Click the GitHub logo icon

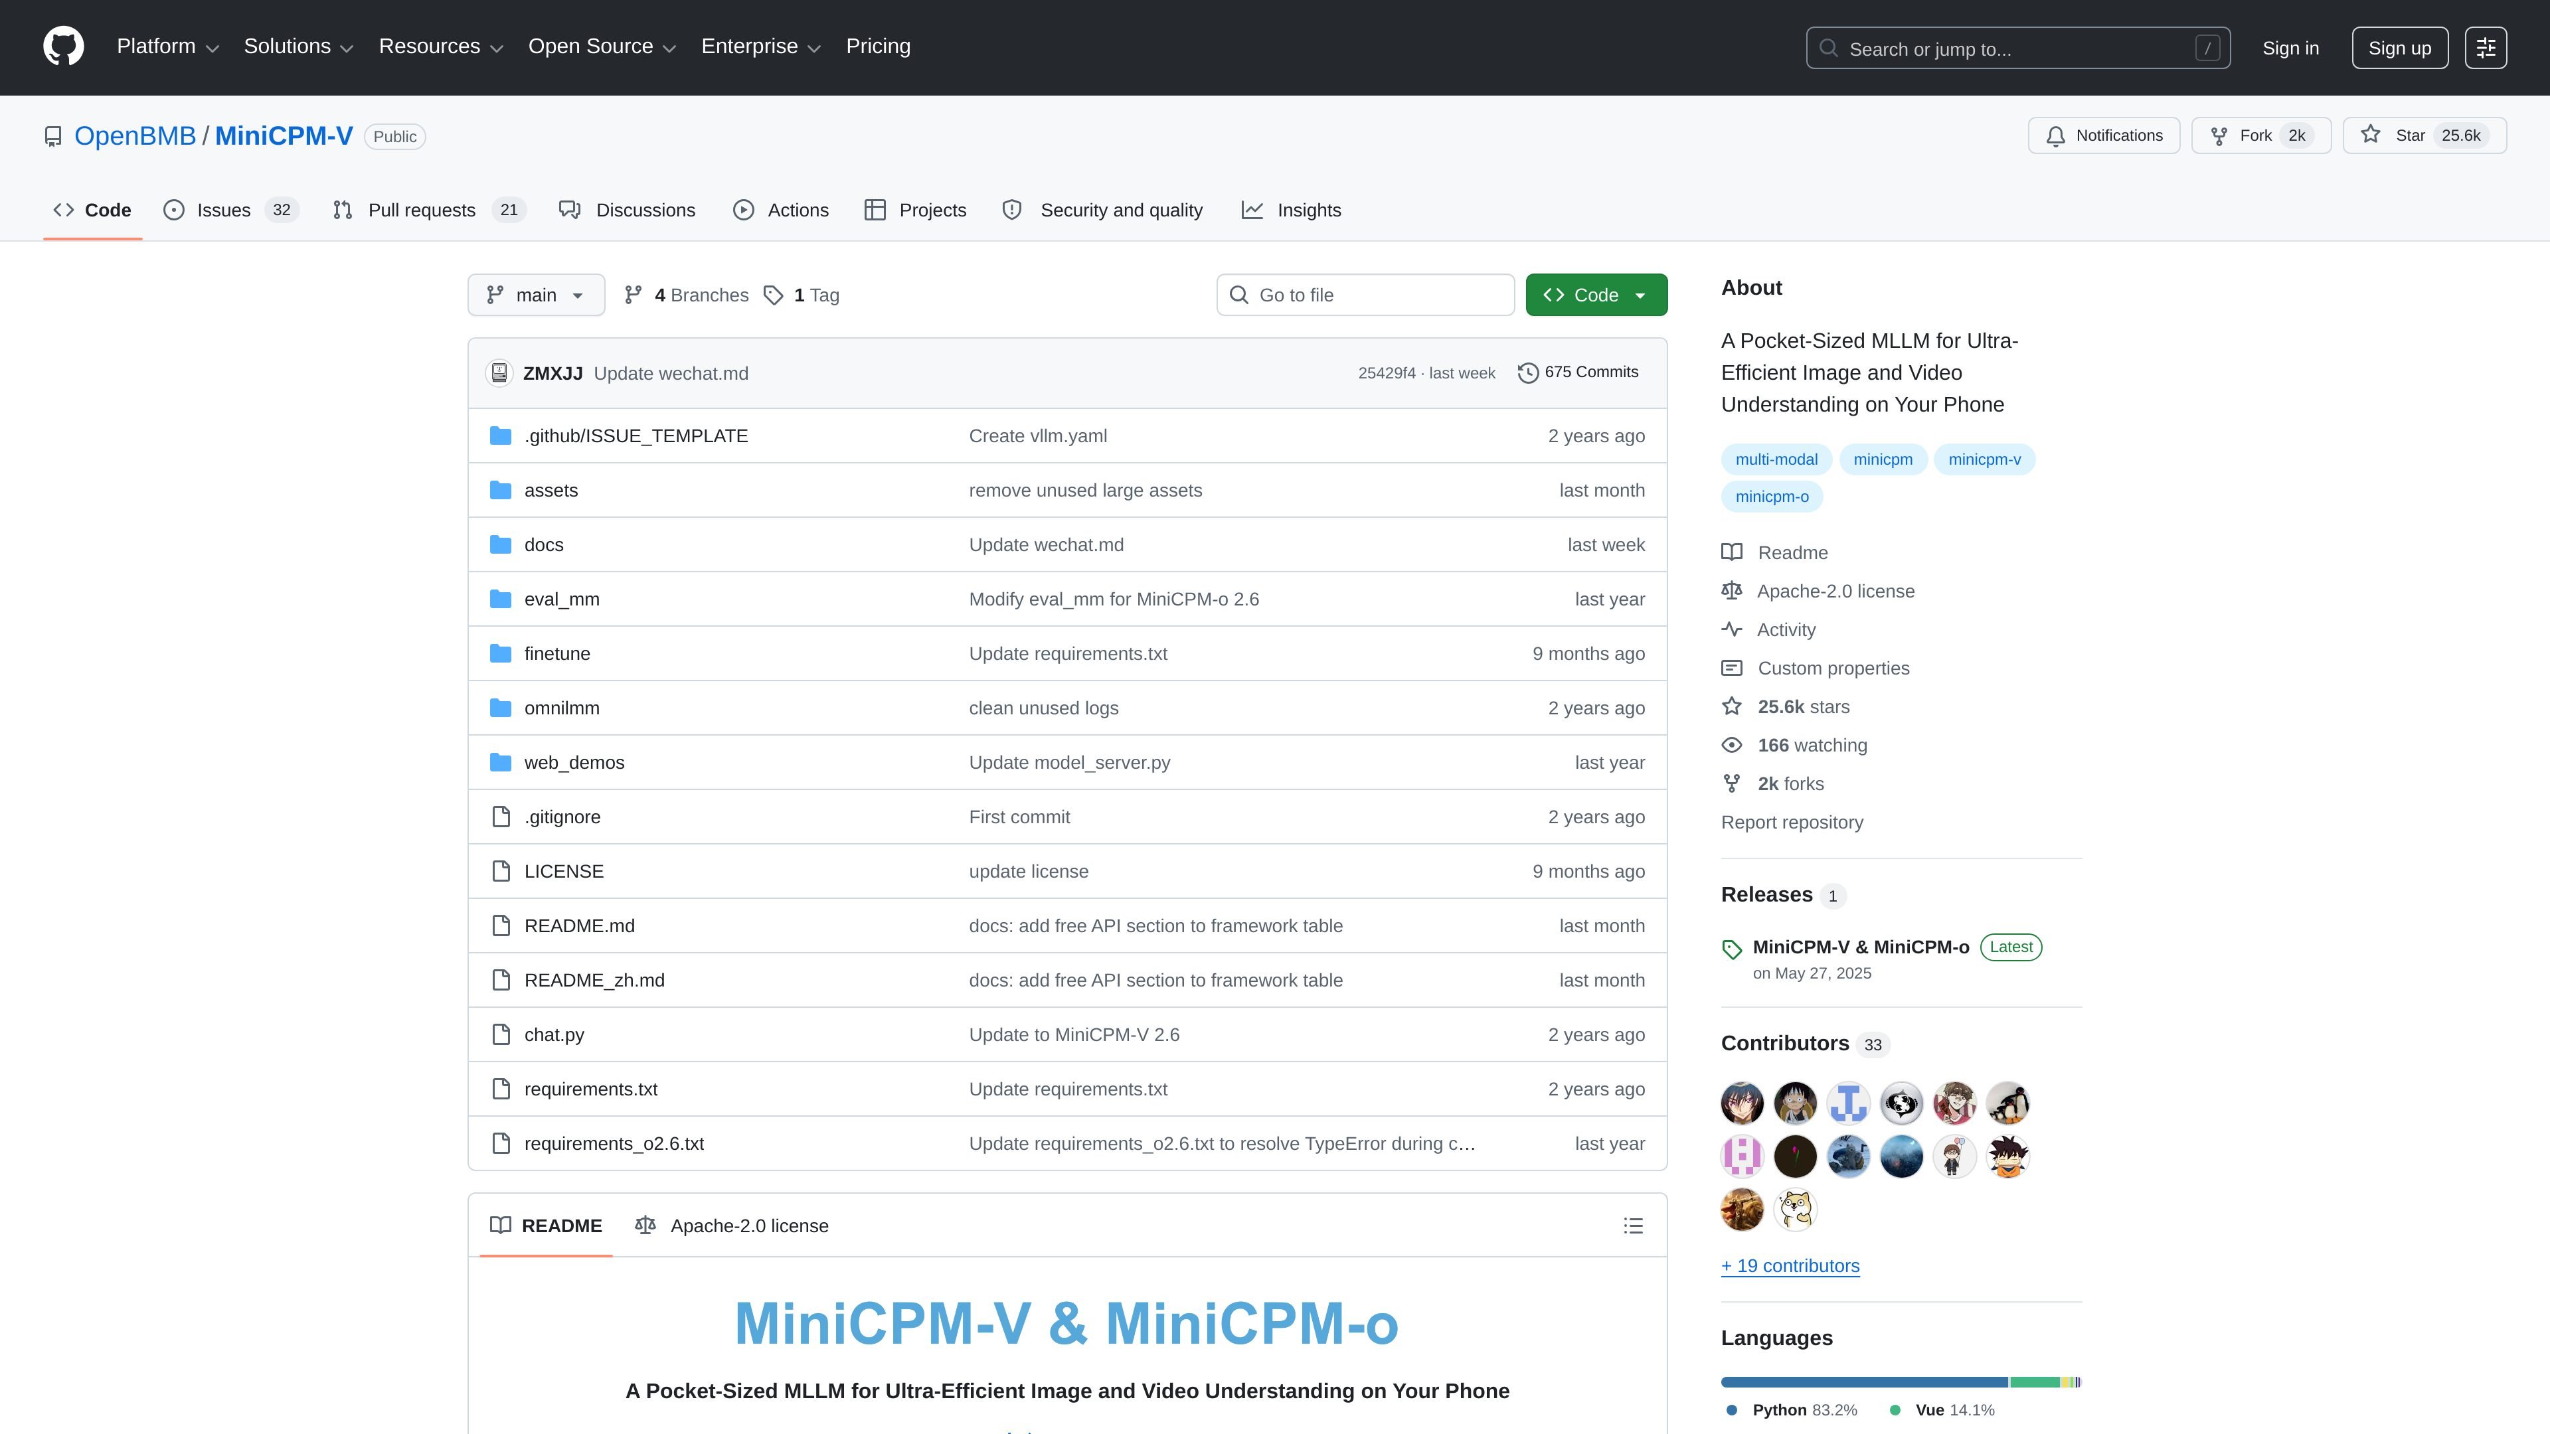63,46
